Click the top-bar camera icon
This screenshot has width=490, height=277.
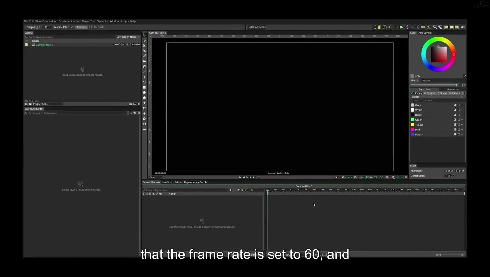pyautogui.click(x=463, y=27)
